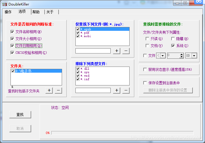Click the include file type input field
This screenshot has width=205, height=143.
click(93, 51)
